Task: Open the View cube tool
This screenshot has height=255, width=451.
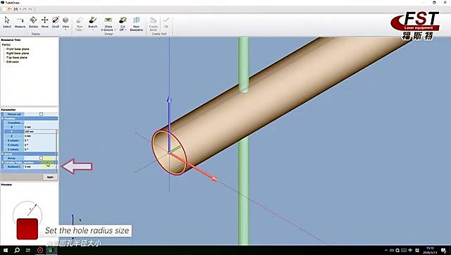Action: (66, 21)
